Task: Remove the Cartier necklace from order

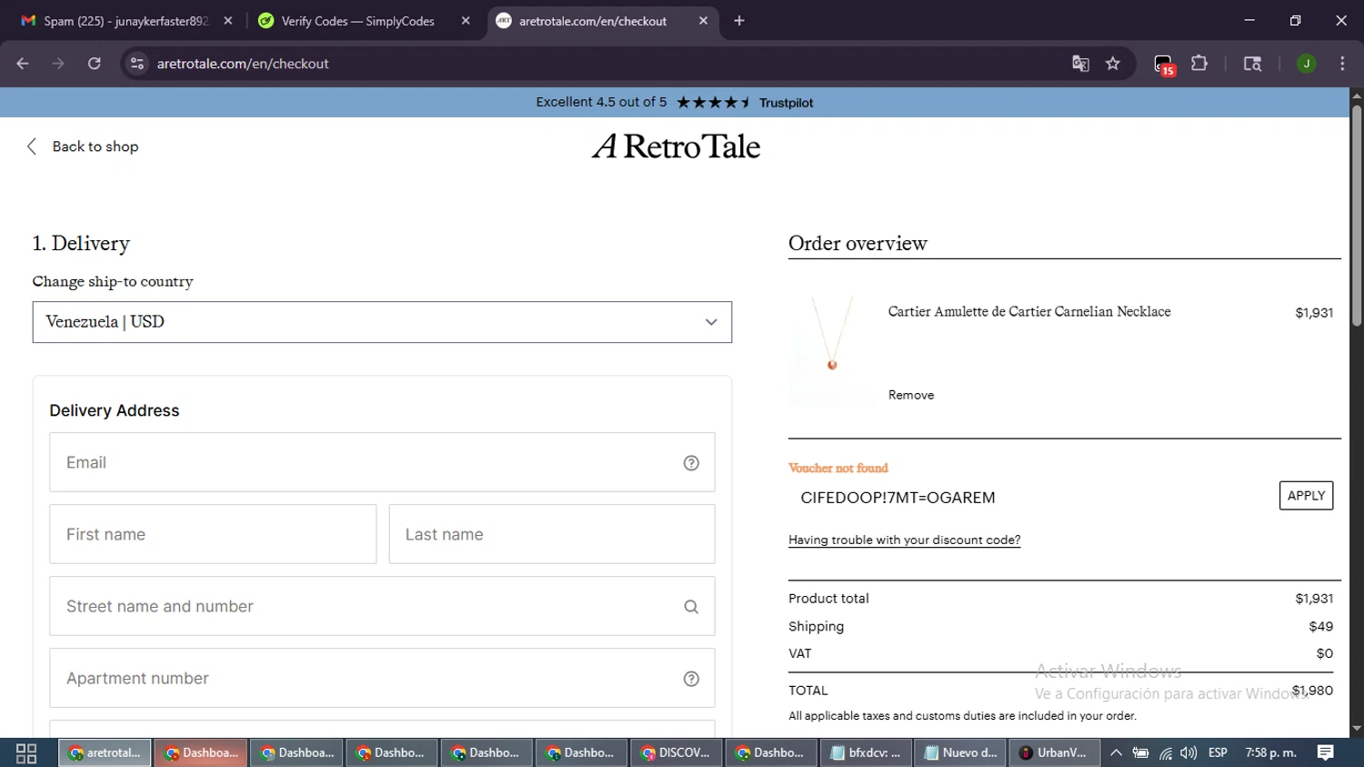Action: pos(911,395)
